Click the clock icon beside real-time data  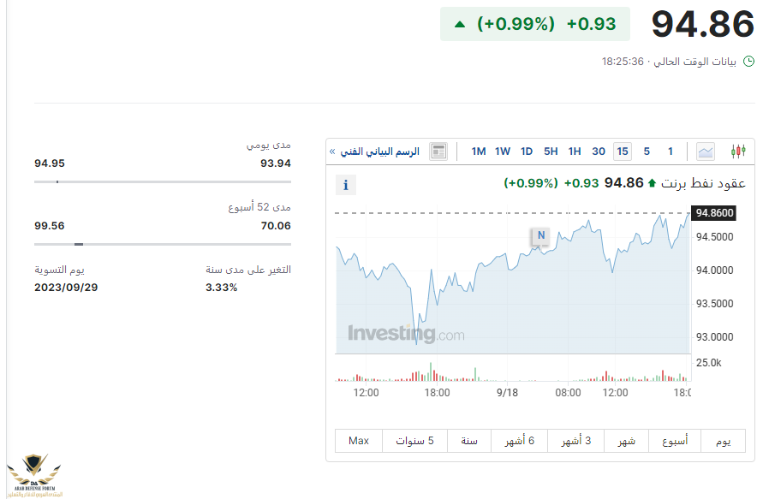click(748, 62)
